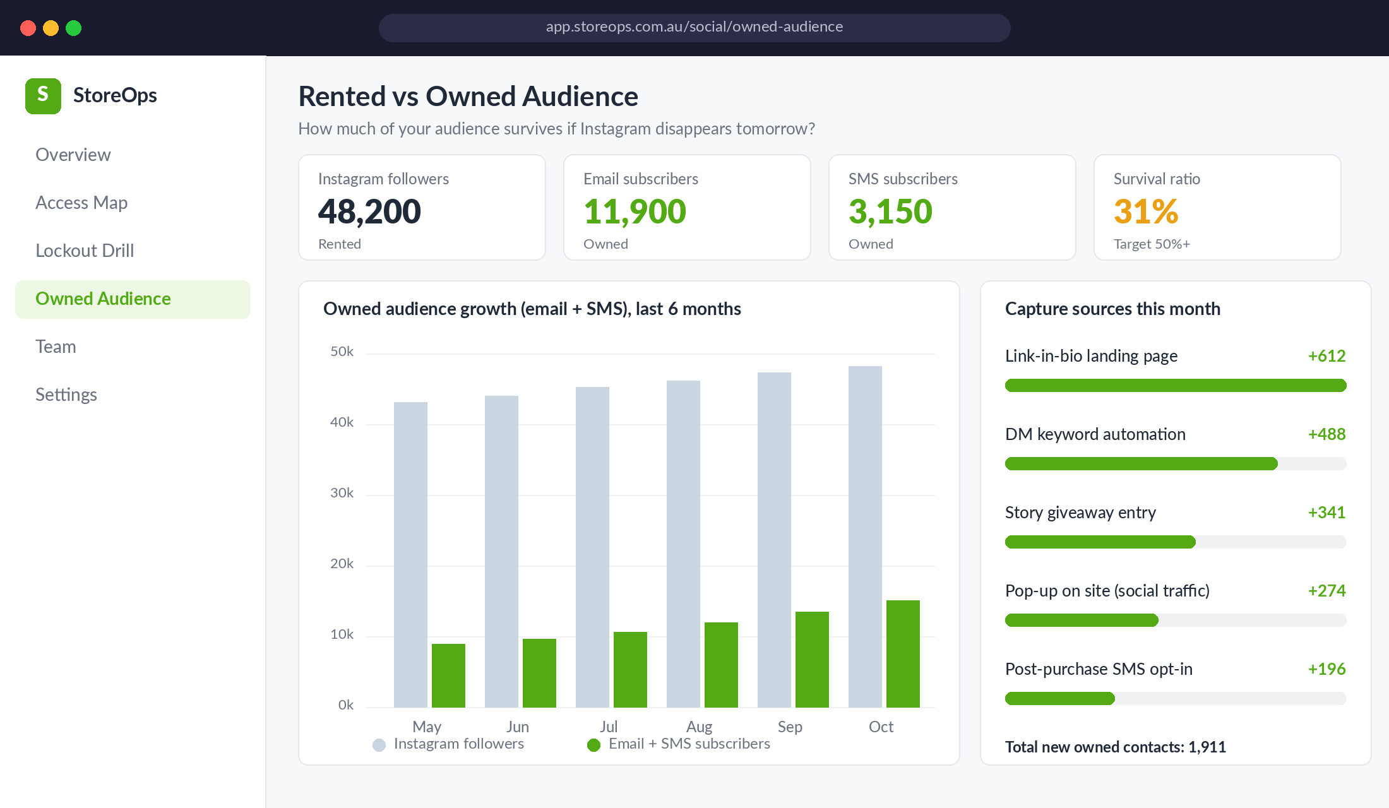
Task: Click the DM keyword automation progress bar
Action: (x=1176, y=463)
